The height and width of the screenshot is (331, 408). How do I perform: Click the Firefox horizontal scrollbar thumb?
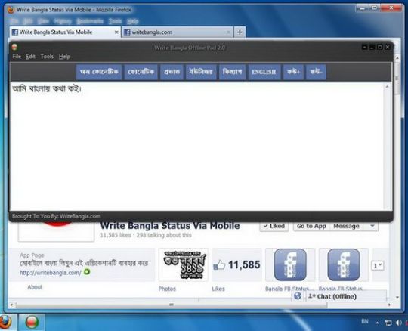click(x=172, y=305)
